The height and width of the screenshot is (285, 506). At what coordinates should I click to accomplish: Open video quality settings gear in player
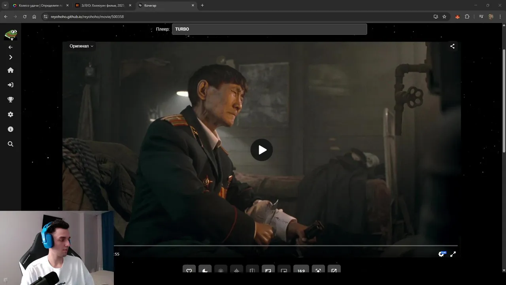coord(441,254)
